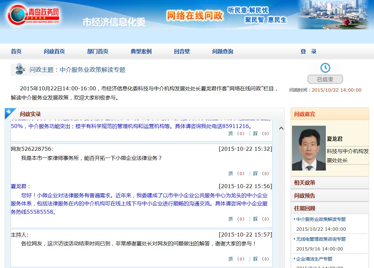Viewport: 374px width, 268px height.
Task: Downvote 踩 on the host's closing message
Action: (x=256, y=259)
